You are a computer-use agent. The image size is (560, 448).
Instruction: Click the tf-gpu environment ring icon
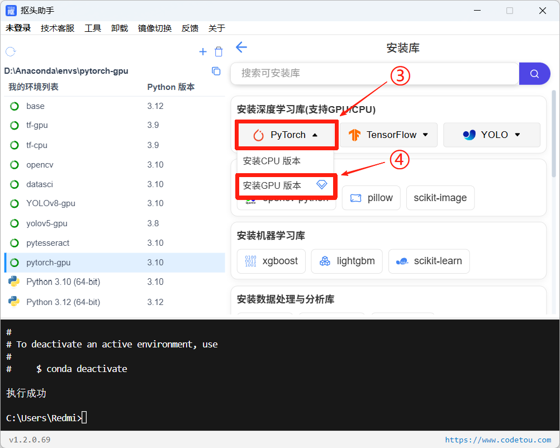[15, 125]
